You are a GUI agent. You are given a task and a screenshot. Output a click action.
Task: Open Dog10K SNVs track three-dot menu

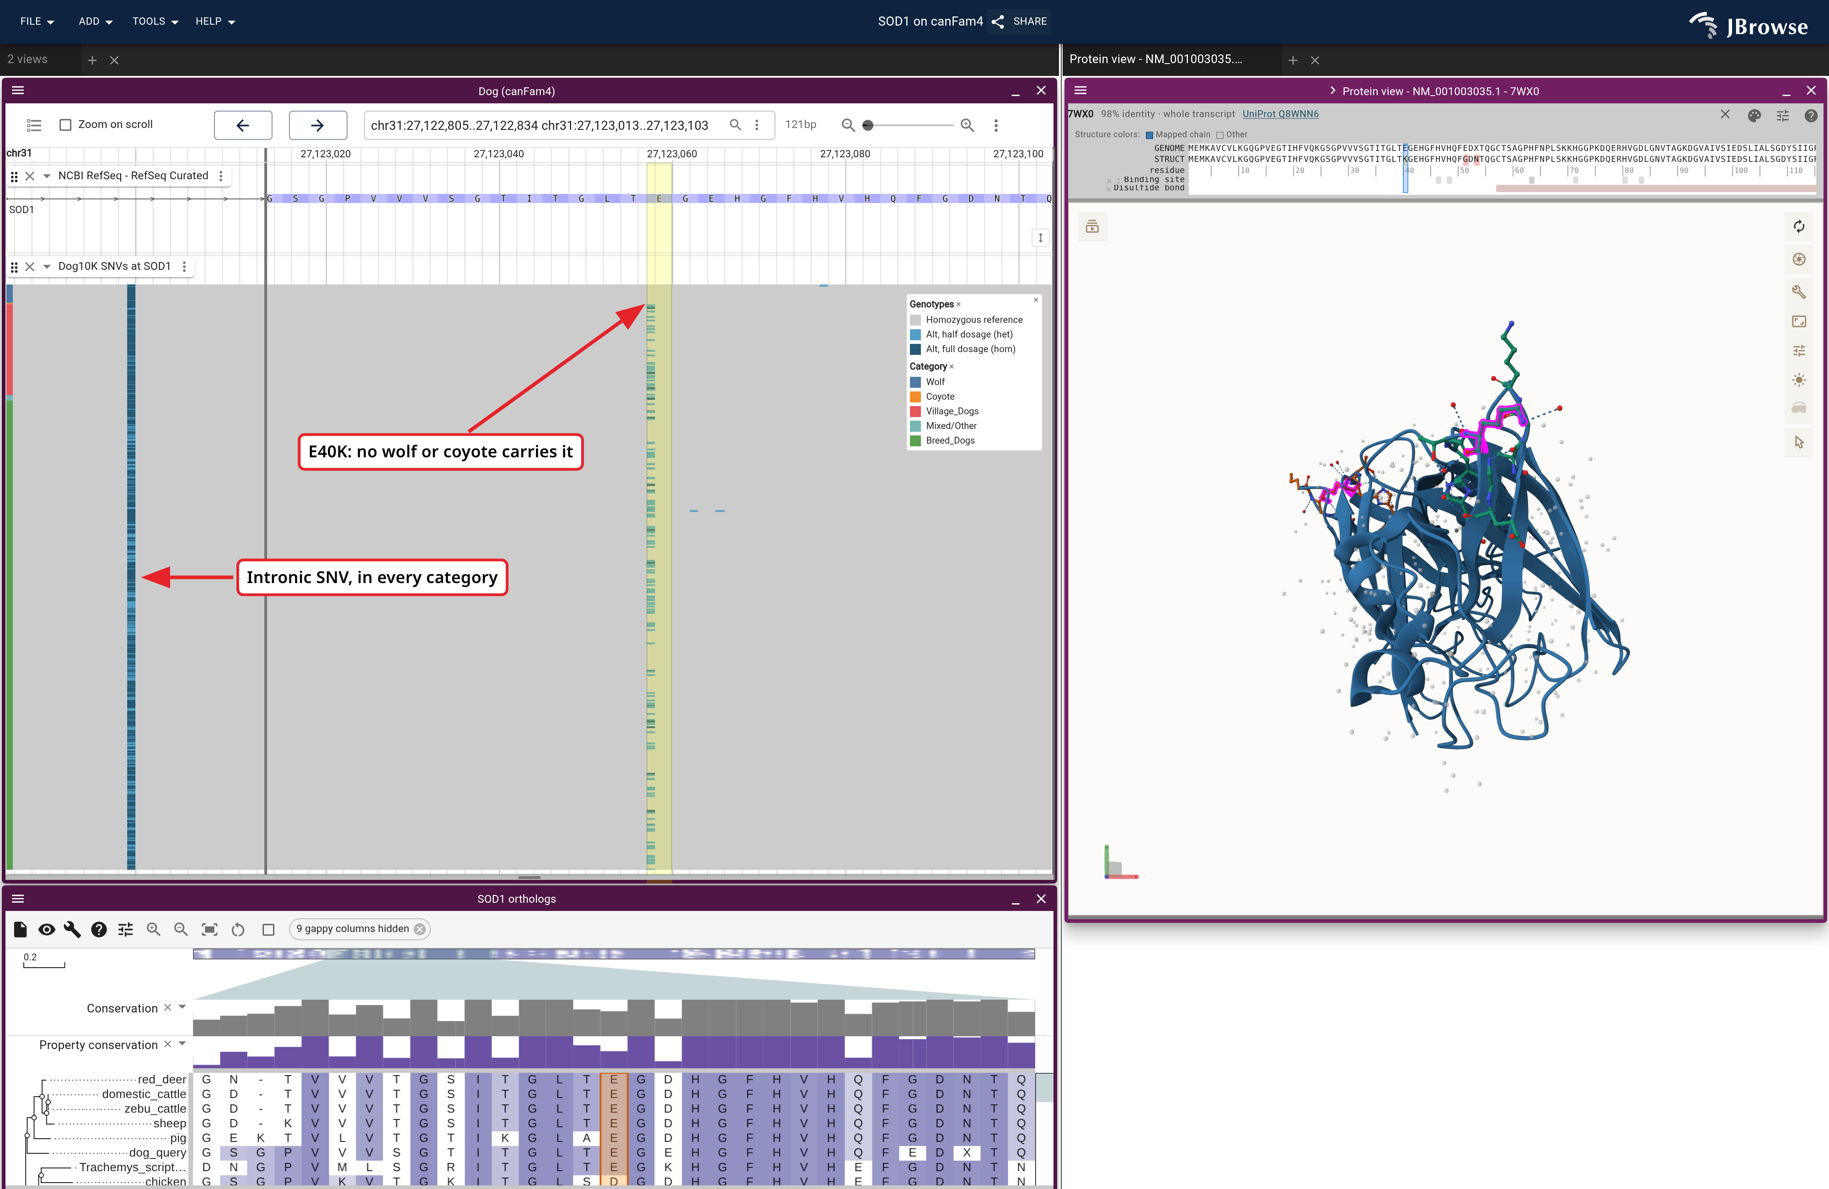coord(184,267)
